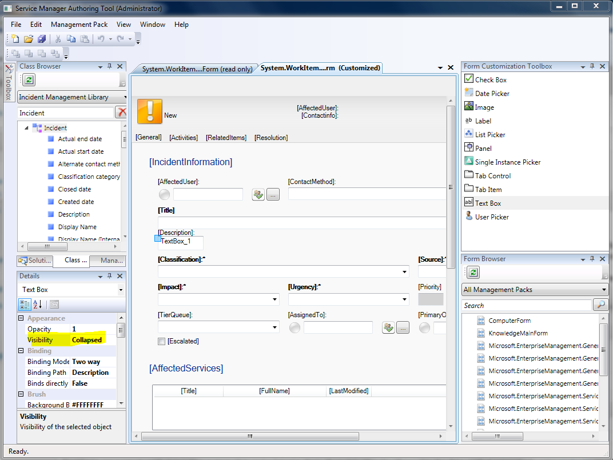Click the Background Brush #FFFFFFFF value
The image size is (613, 460).
(x=93, y=405)
